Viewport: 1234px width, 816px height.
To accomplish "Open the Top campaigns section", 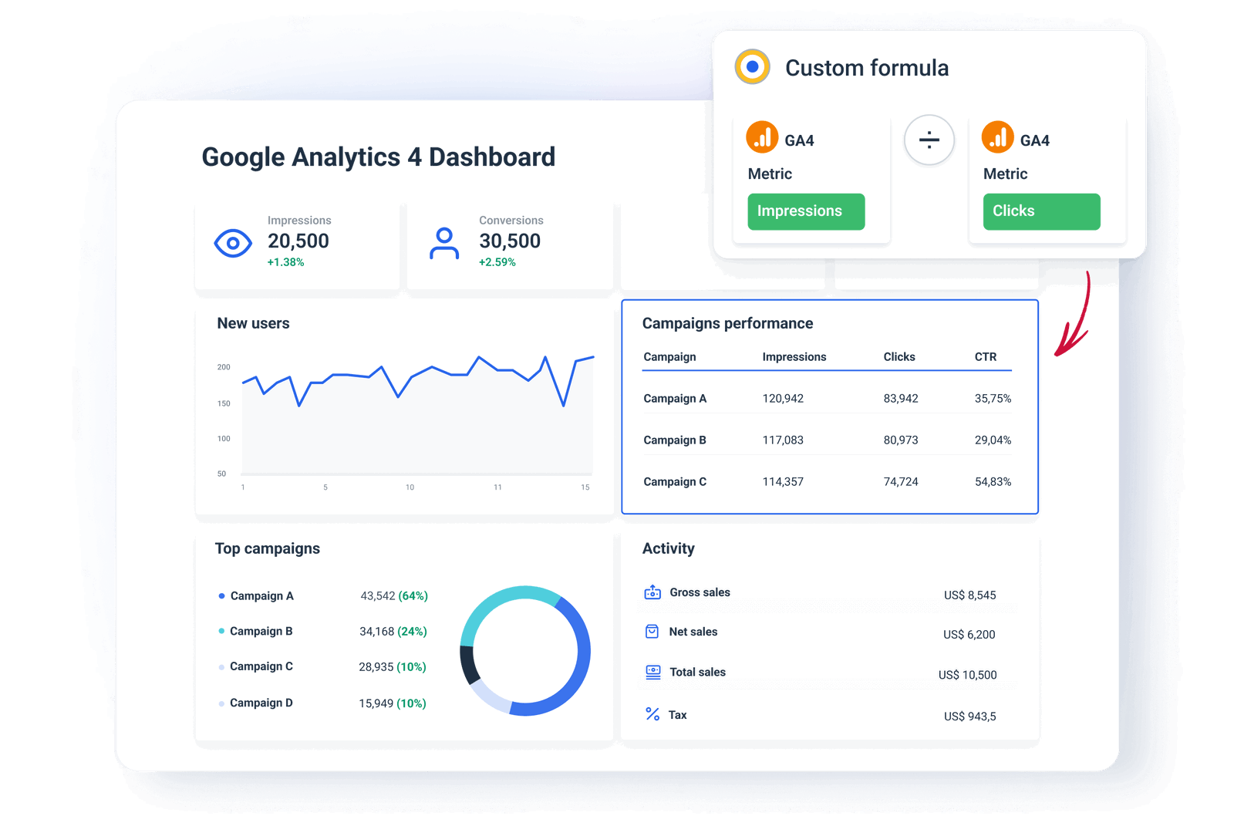I will click(x=268, y=548).
